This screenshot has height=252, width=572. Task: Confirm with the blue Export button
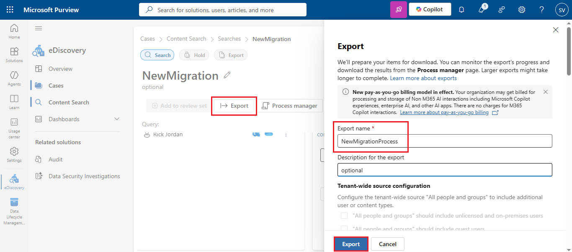click(351, 244)
